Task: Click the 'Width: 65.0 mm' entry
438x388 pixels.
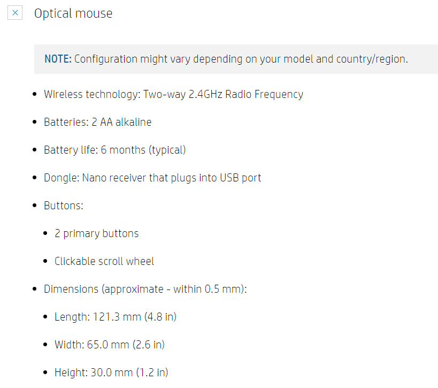Action: 91,345
